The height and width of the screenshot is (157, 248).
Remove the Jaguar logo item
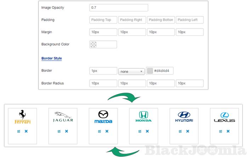(x=66, y=131)
